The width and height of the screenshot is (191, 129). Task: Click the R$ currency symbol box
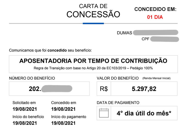point(104,89)
